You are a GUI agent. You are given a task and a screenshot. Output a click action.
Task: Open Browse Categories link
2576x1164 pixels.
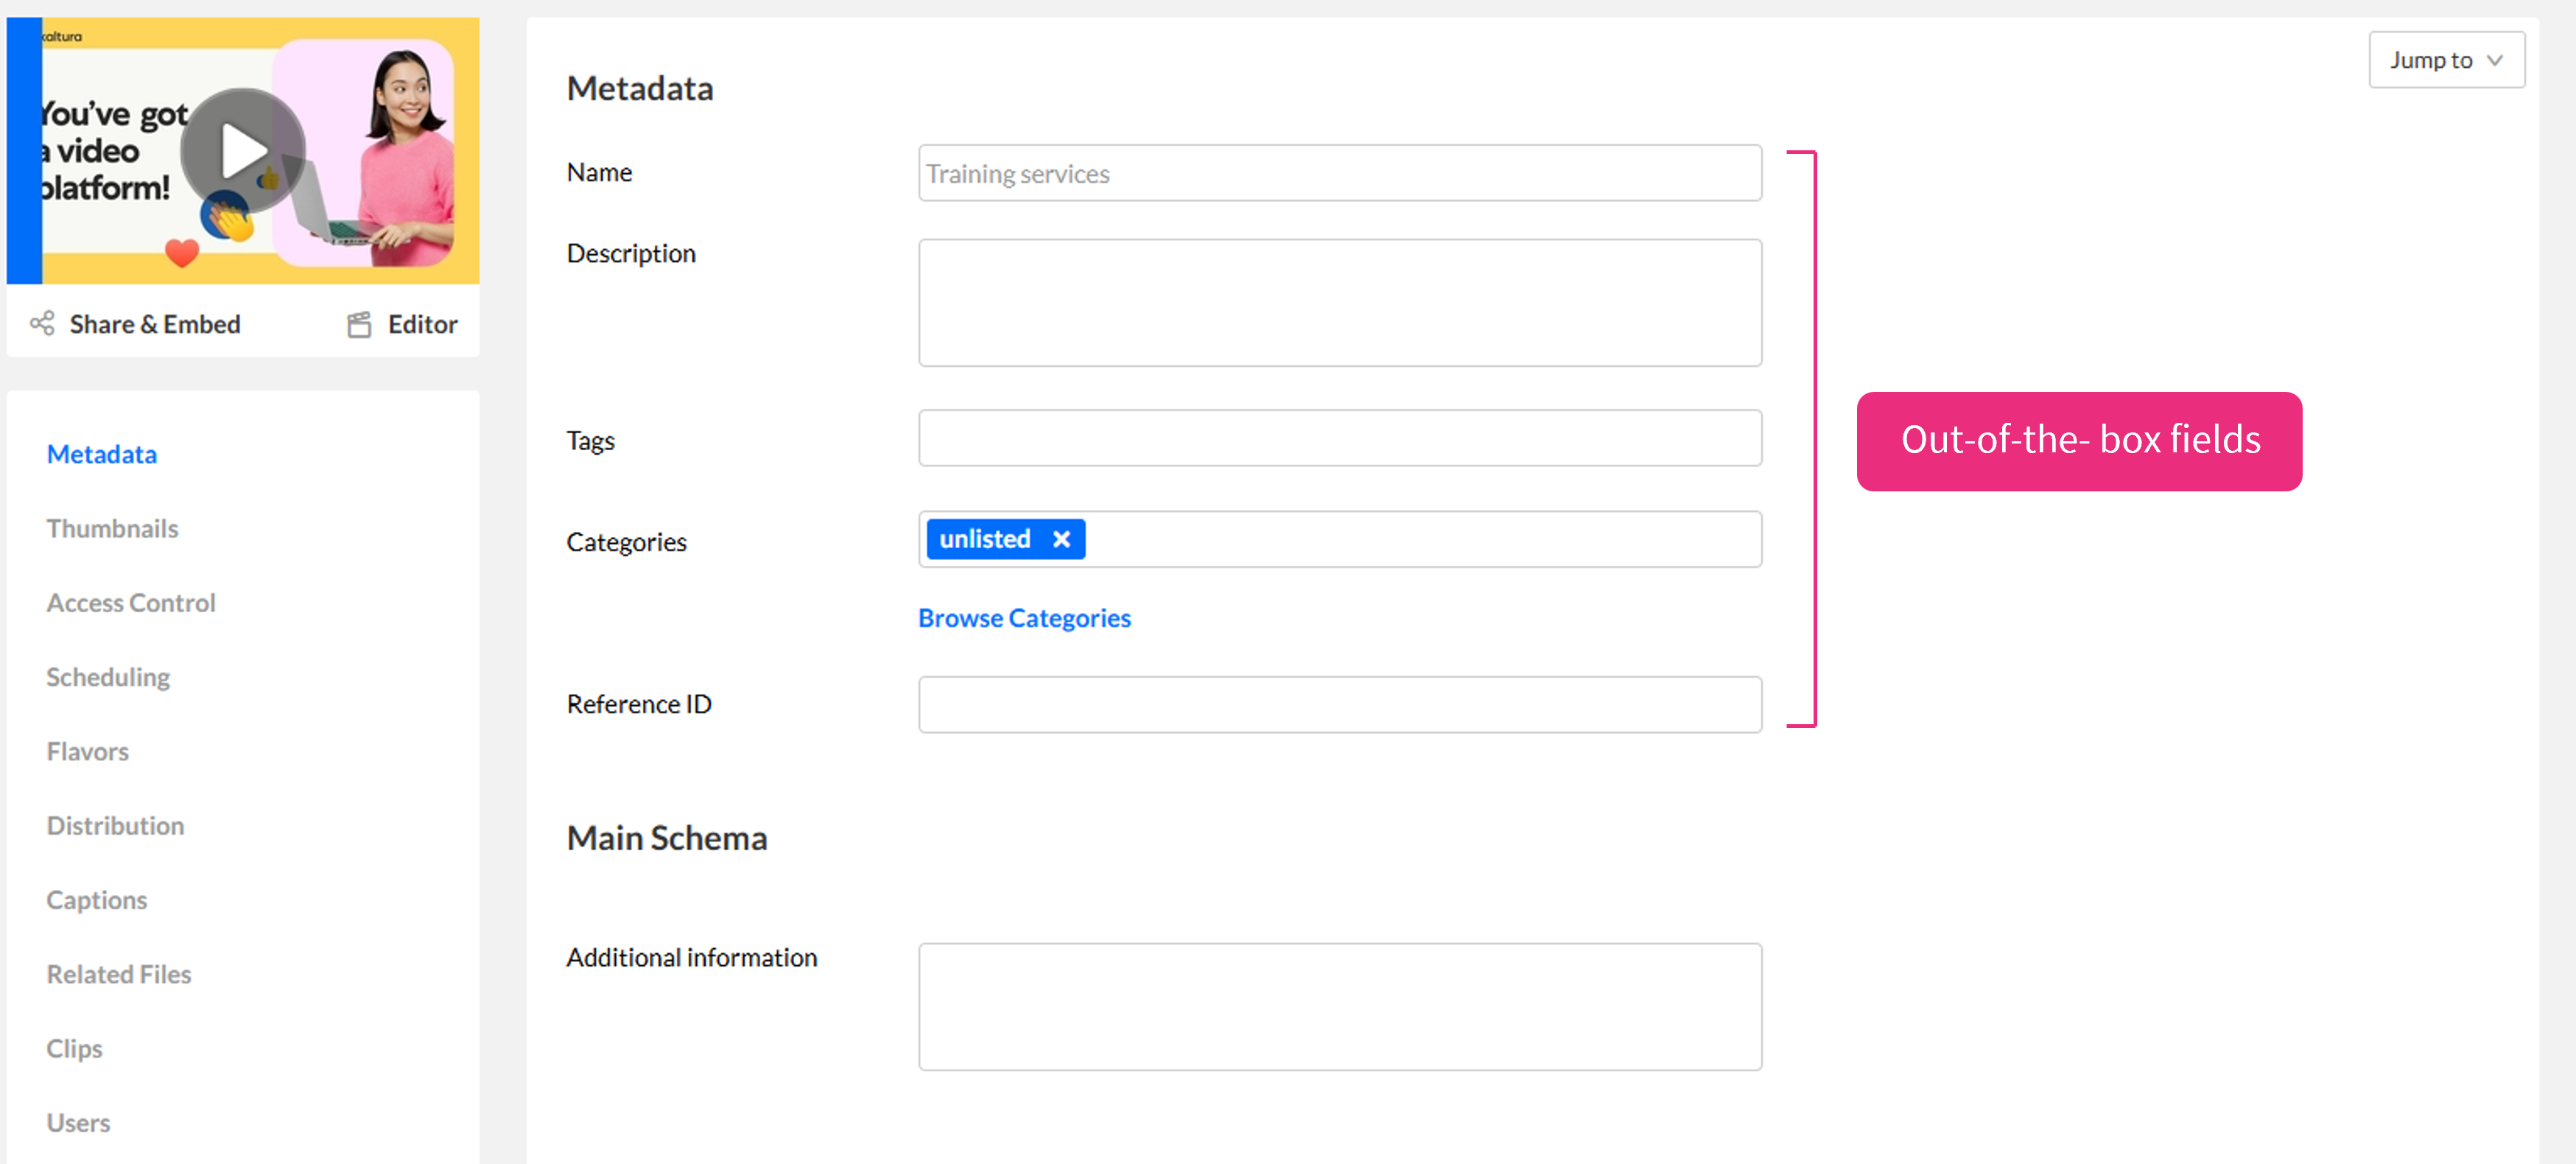(1024, 618)
